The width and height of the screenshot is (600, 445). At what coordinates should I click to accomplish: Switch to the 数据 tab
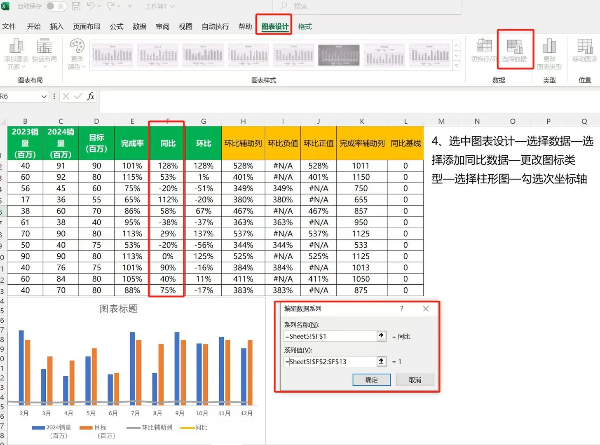click(x=140, y=26)
